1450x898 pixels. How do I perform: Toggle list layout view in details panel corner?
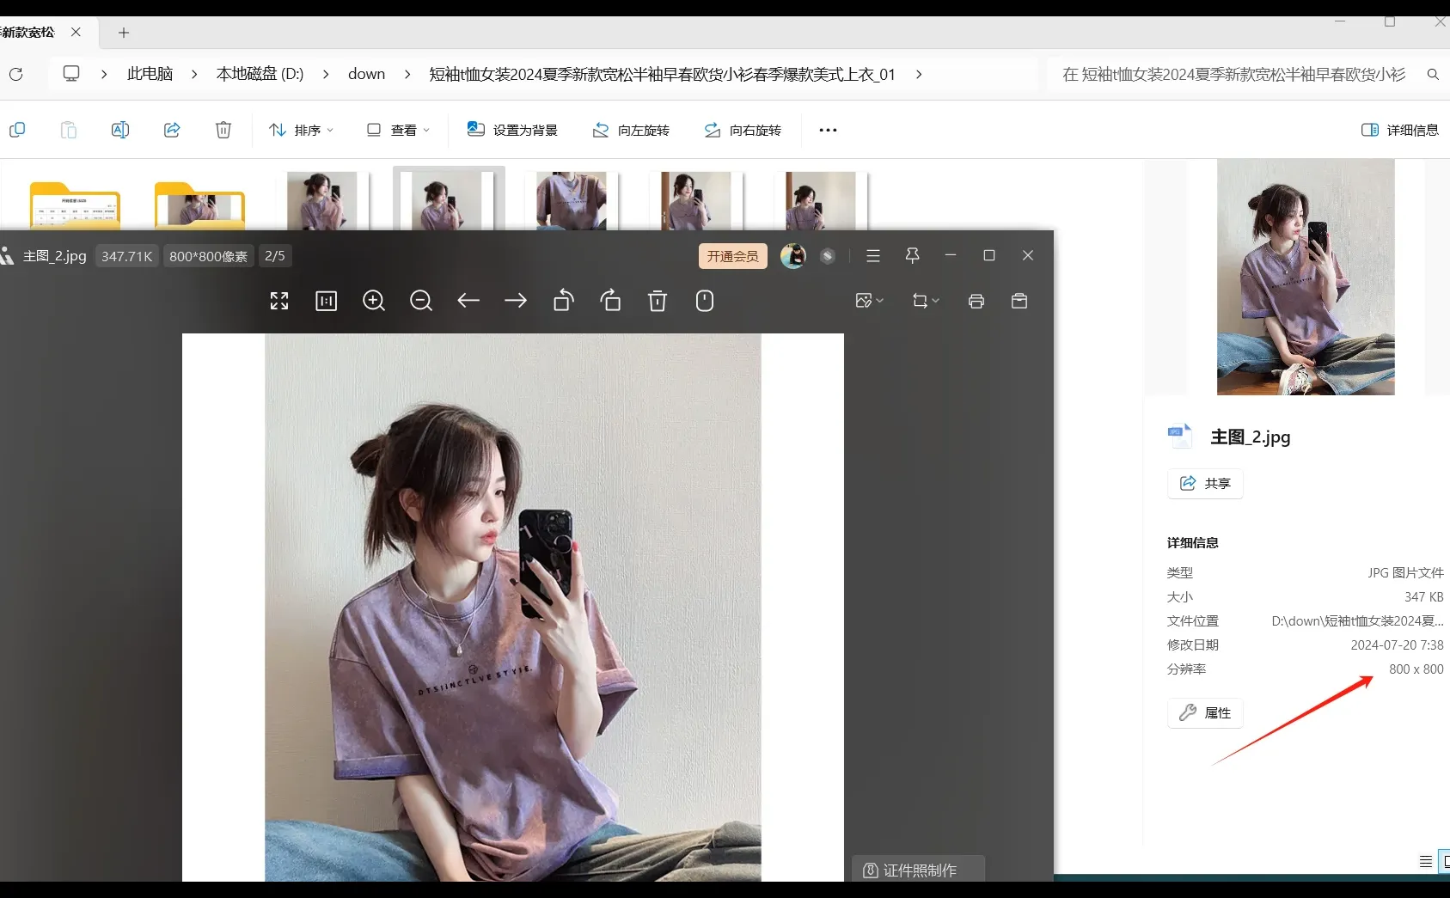coord(1426,861)
